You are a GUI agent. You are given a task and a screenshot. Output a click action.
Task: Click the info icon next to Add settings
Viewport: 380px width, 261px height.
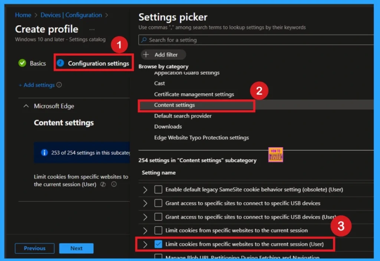(59, 85)
